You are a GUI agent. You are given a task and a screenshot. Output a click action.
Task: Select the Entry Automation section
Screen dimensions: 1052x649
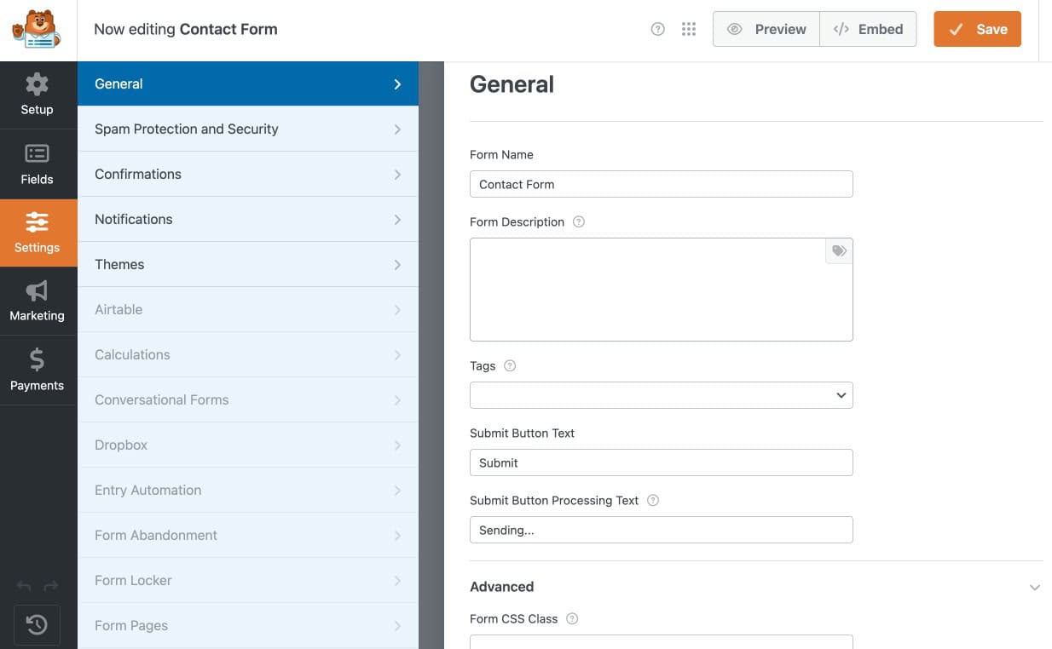coord(248,490)
